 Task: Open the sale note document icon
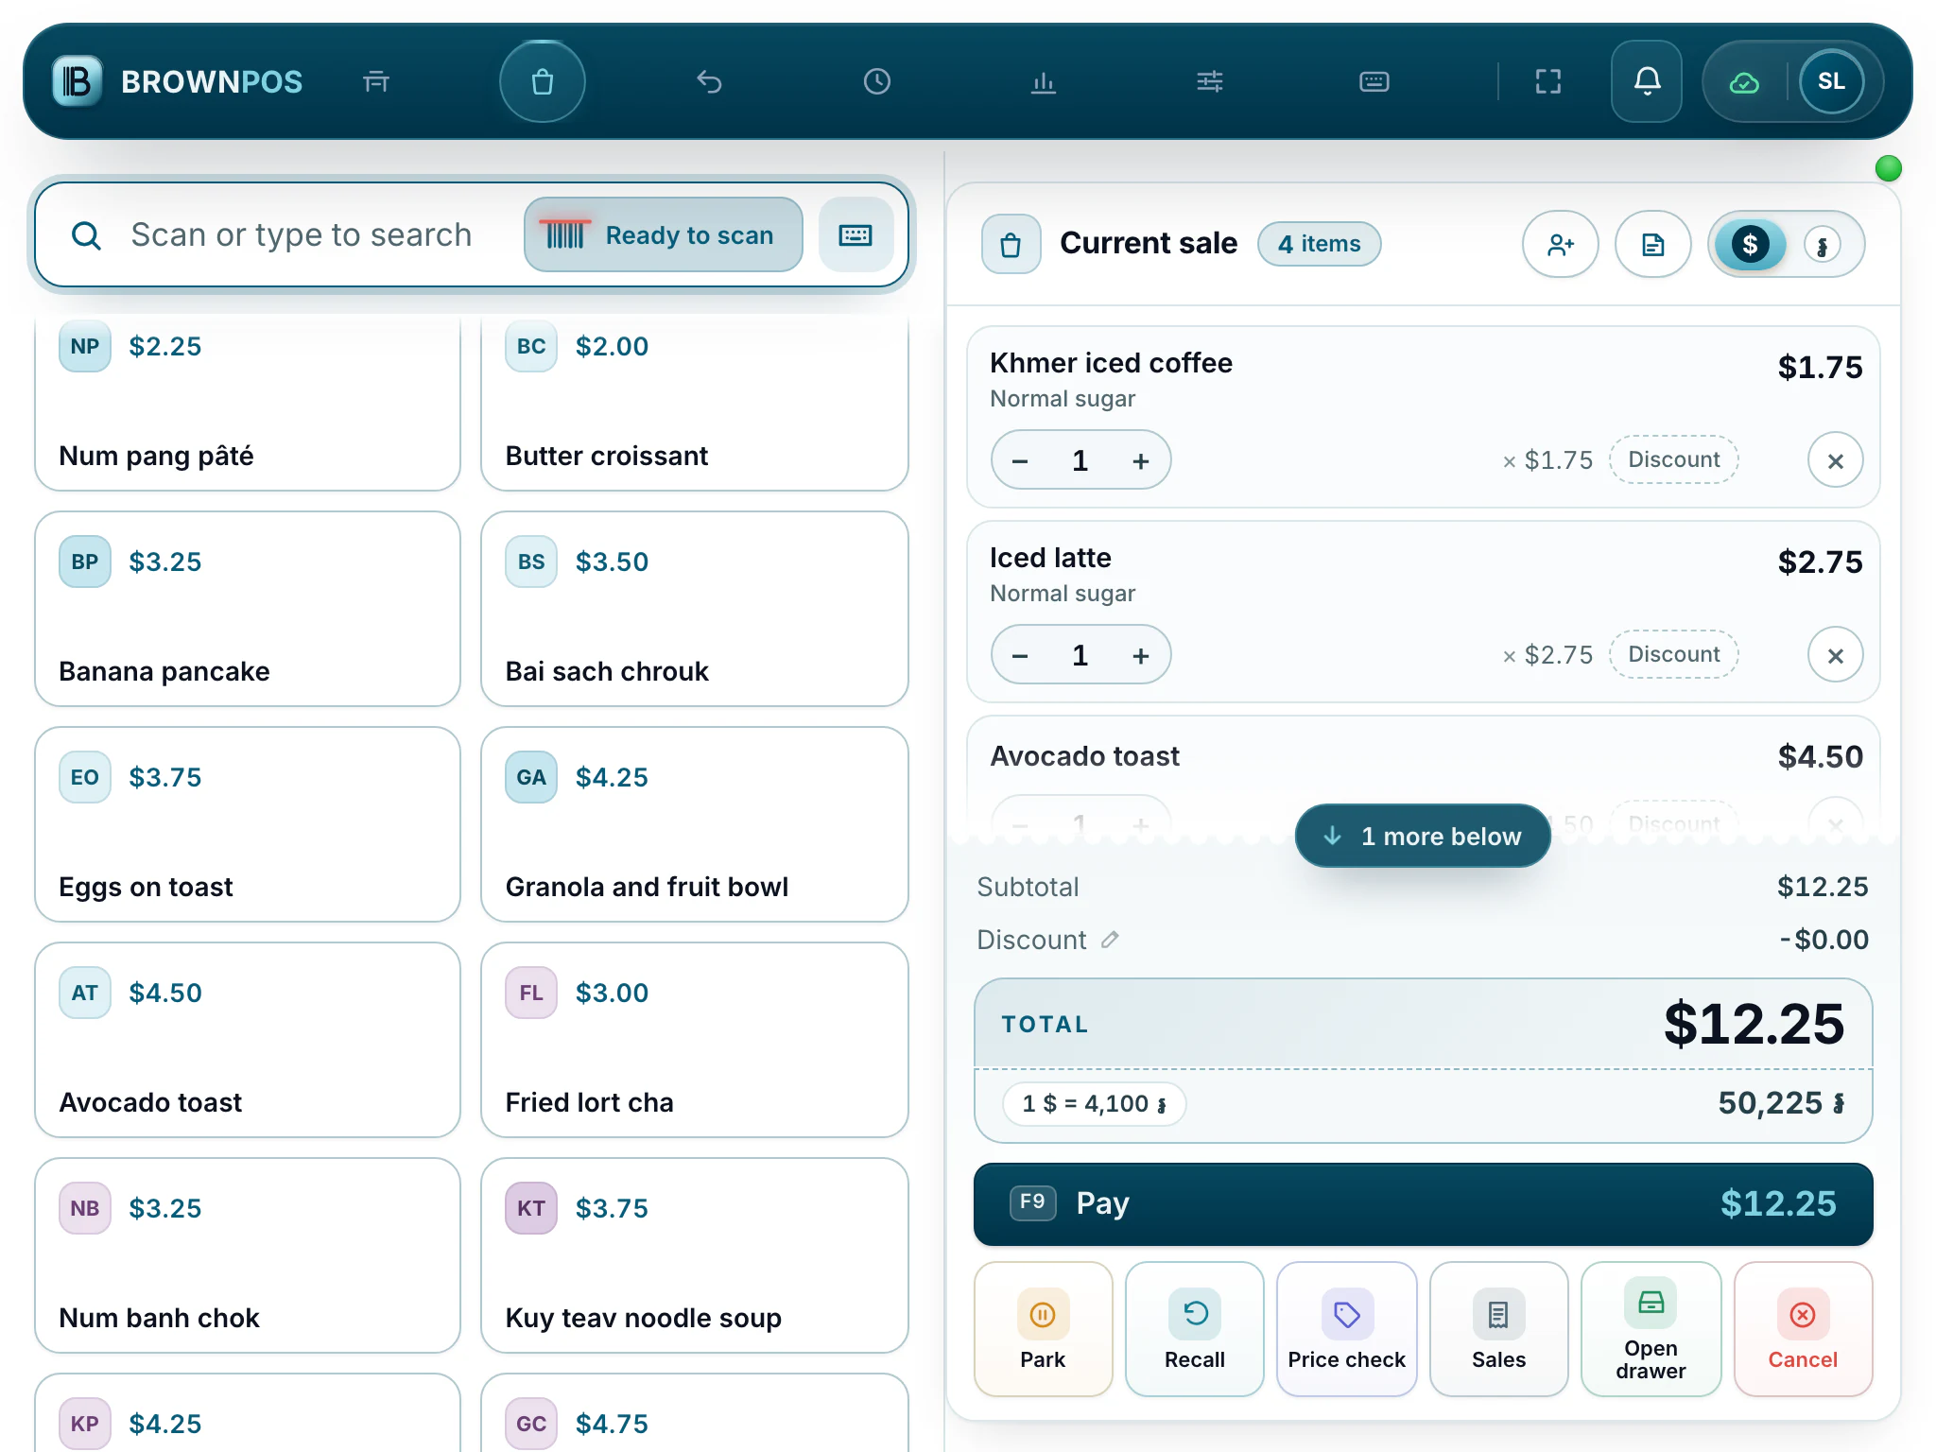click(x=1652, y=244)
